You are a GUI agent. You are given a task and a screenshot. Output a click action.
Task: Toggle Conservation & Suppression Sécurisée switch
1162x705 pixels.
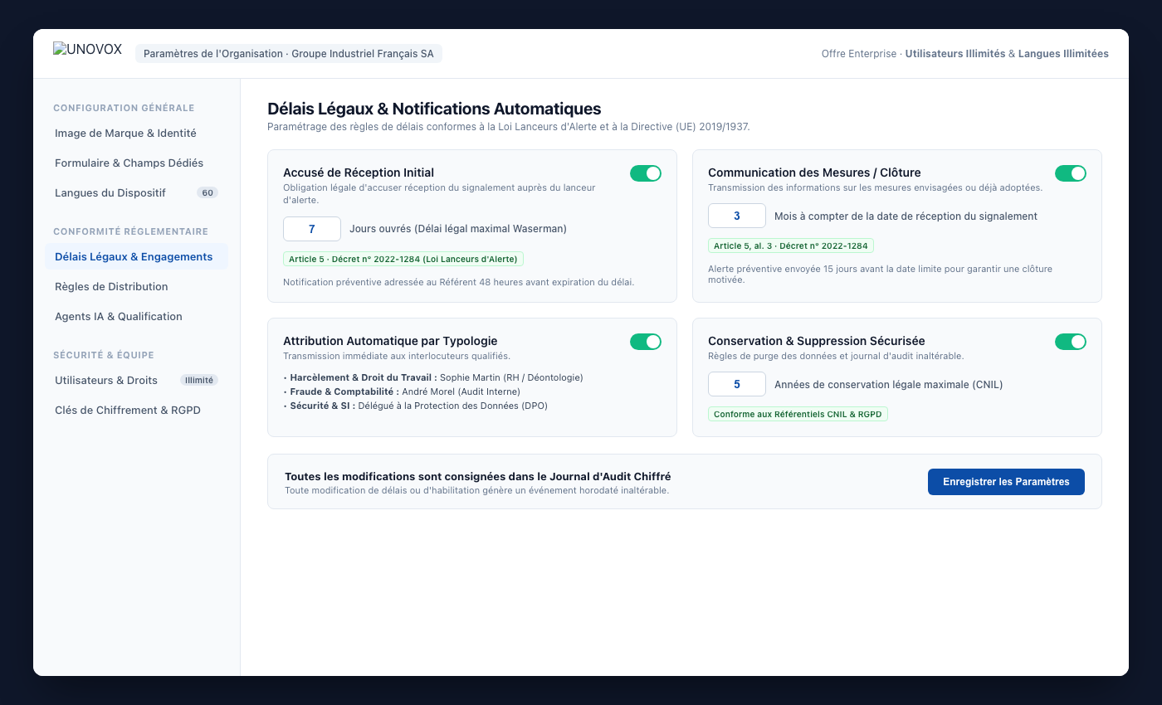tap(1071, 342)
